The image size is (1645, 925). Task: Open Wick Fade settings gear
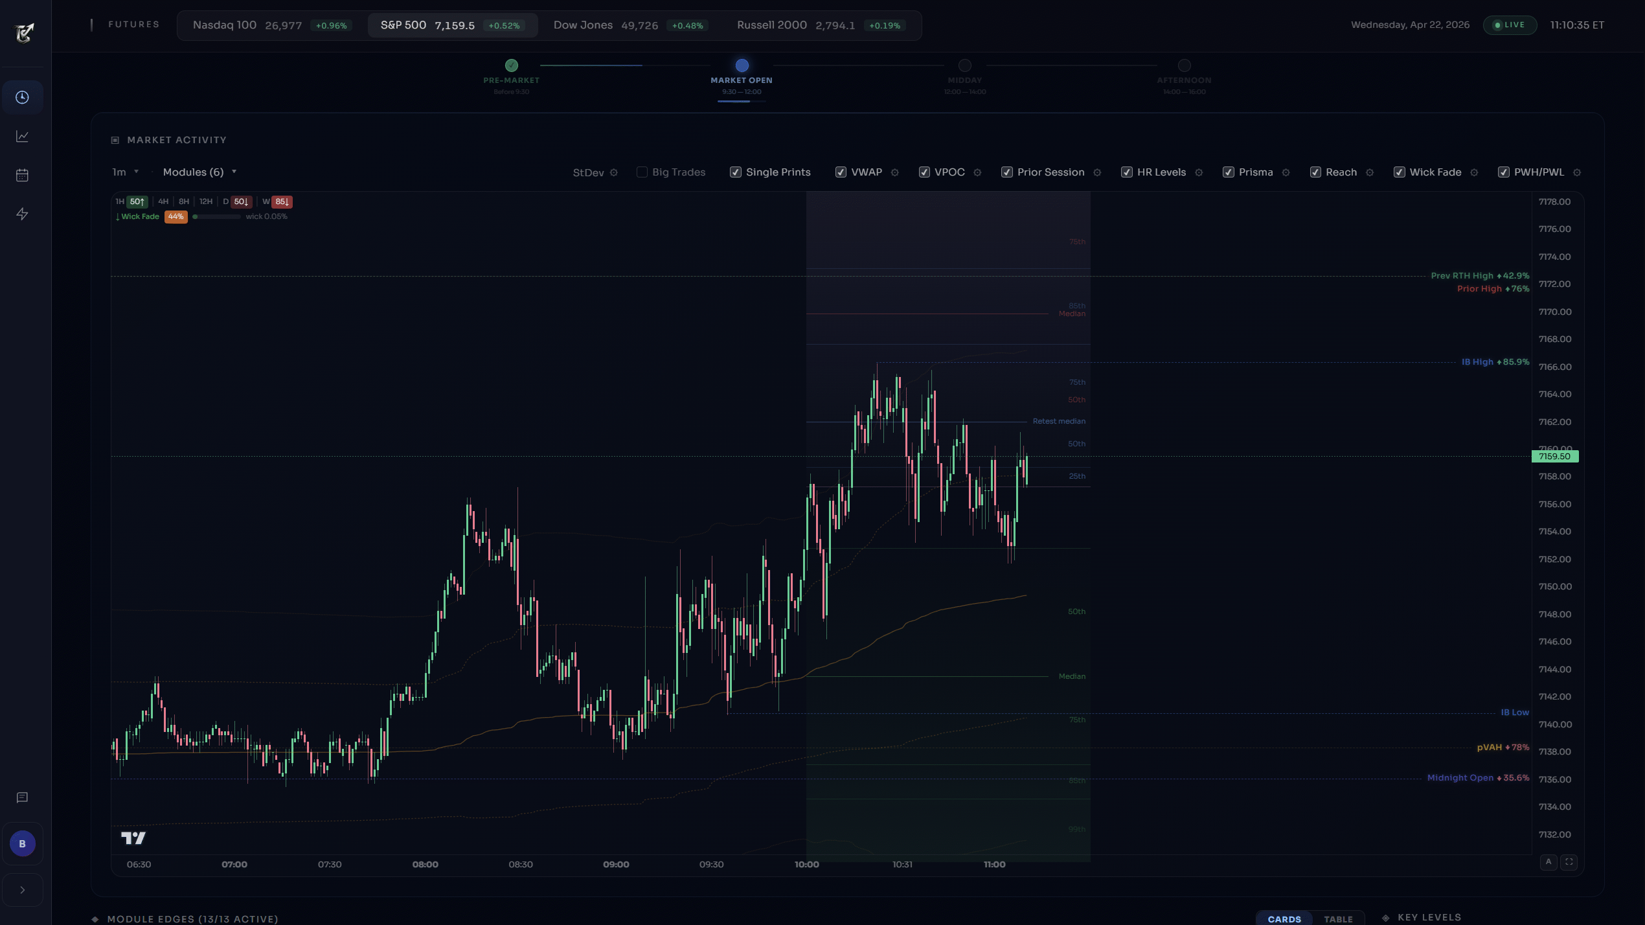click(1474, 172)
